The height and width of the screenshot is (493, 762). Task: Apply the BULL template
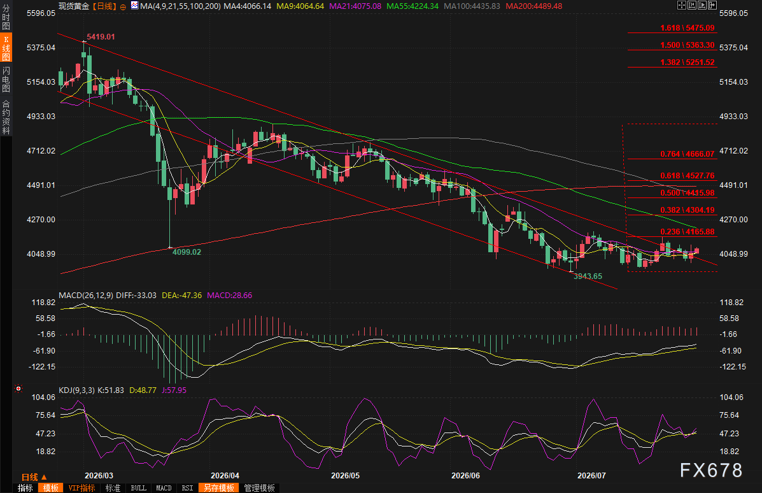[x=139, y=488]
